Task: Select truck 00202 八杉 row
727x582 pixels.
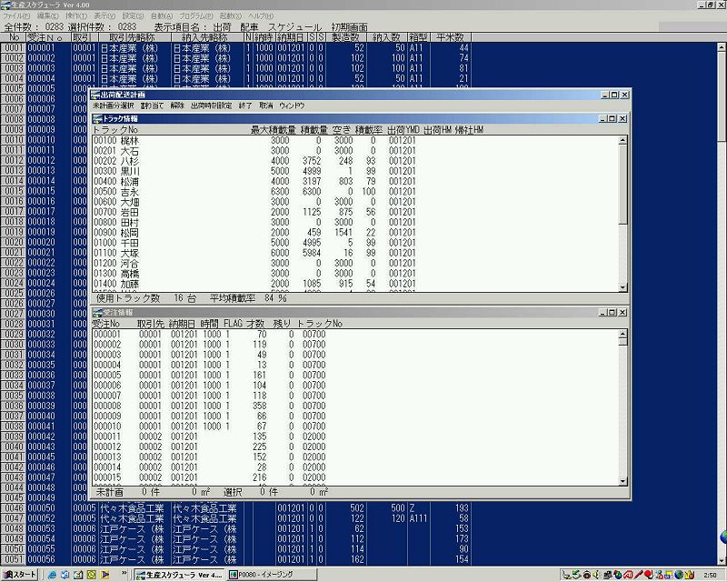Action: pyautogui.click(x=355, y=161)
